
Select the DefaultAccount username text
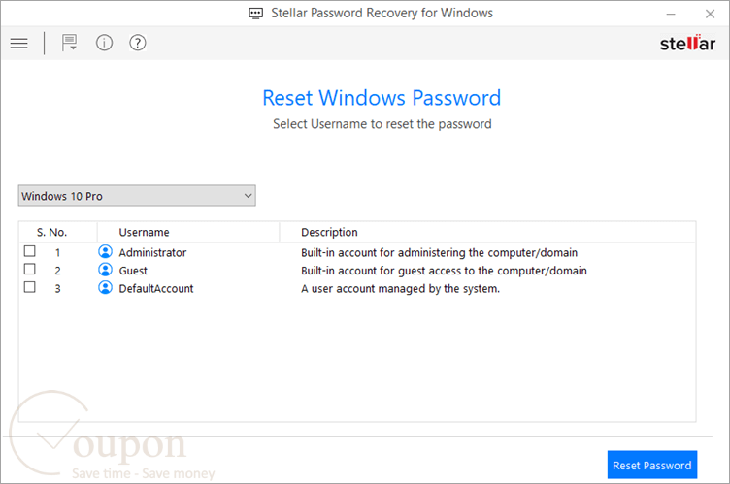point(156,288)
